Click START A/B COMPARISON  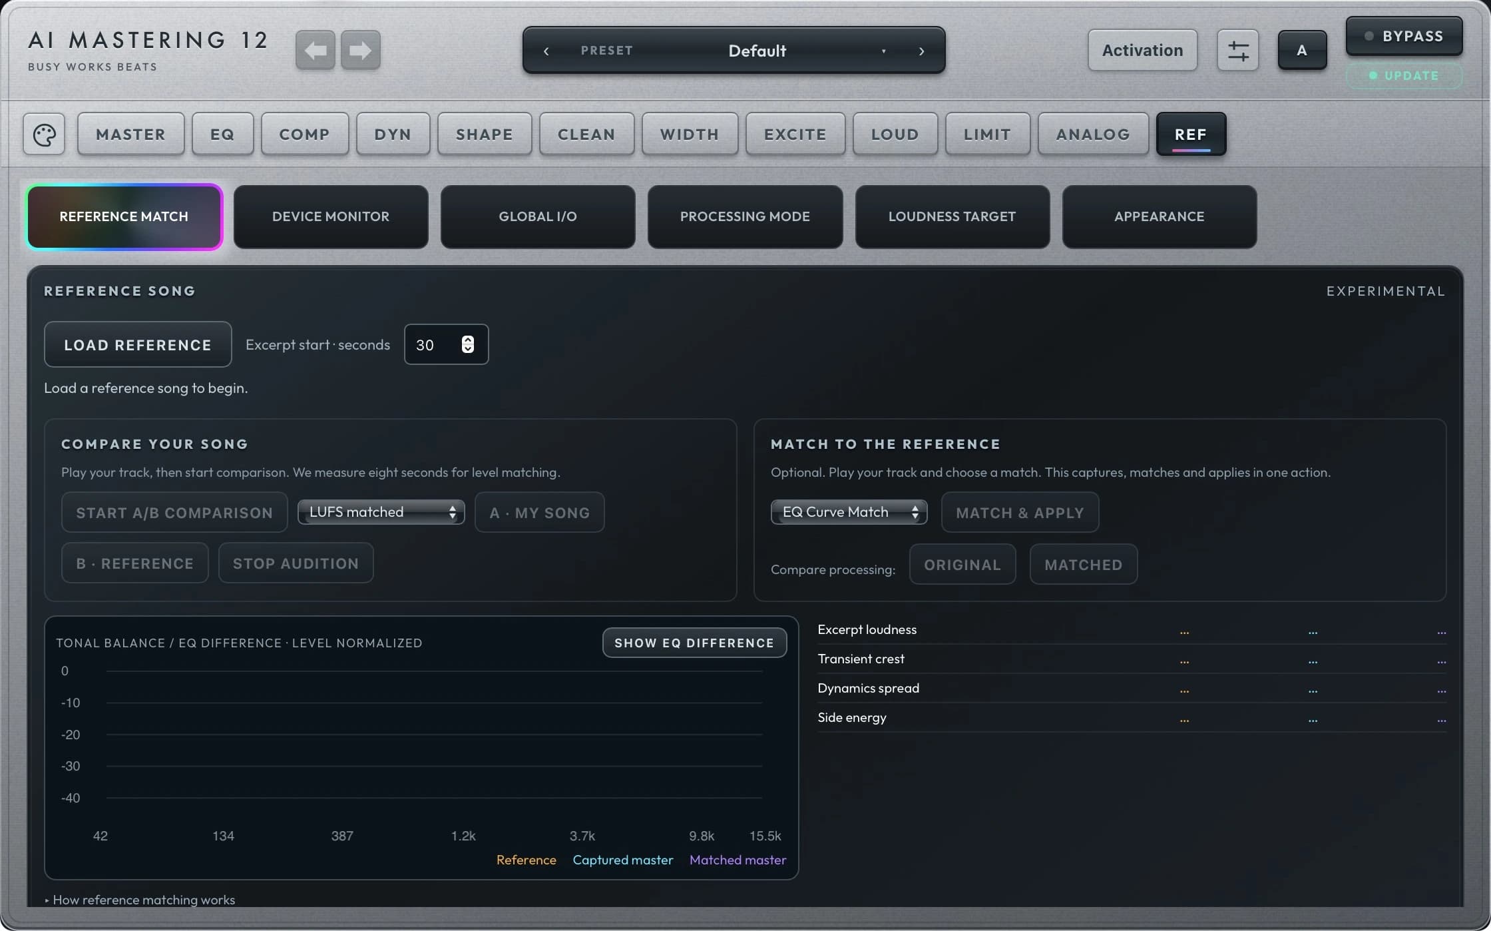174,512
